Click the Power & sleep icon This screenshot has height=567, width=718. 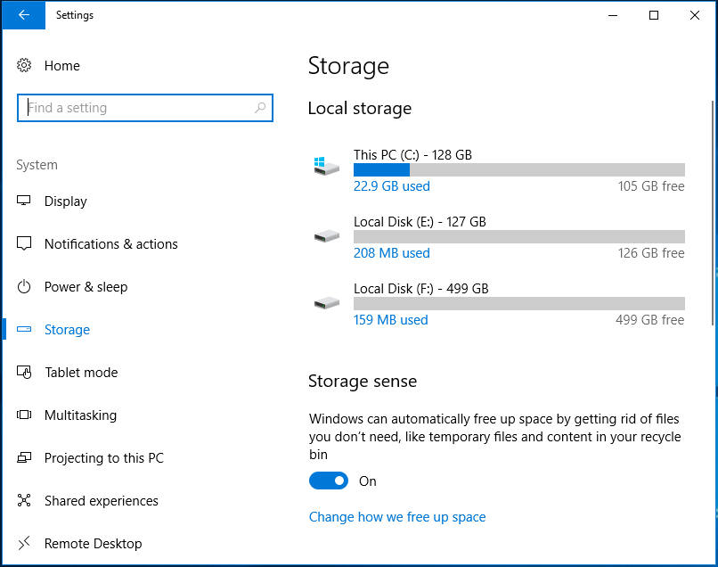(x=25, y=287)
